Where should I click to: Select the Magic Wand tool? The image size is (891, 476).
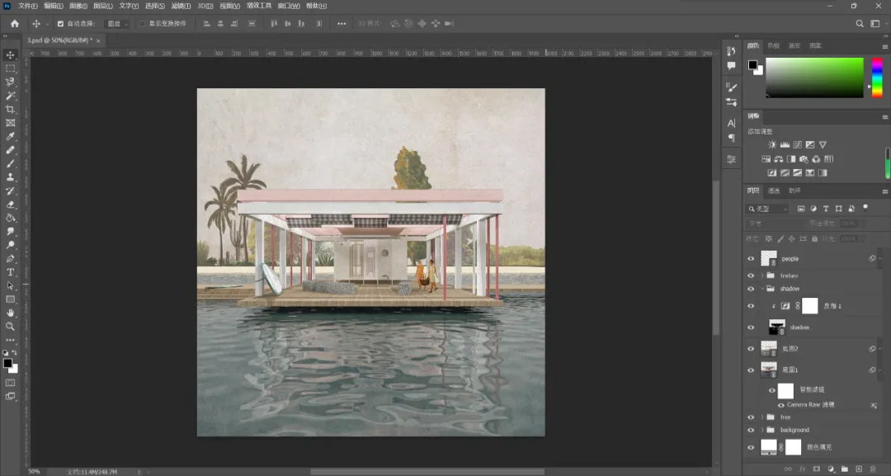[10, 96]
